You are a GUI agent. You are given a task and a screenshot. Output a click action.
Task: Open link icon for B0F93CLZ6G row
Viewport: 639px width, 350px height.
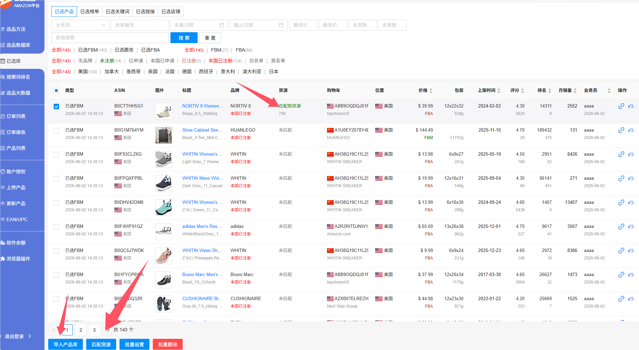pyautogui.click(x=621, y=154)
